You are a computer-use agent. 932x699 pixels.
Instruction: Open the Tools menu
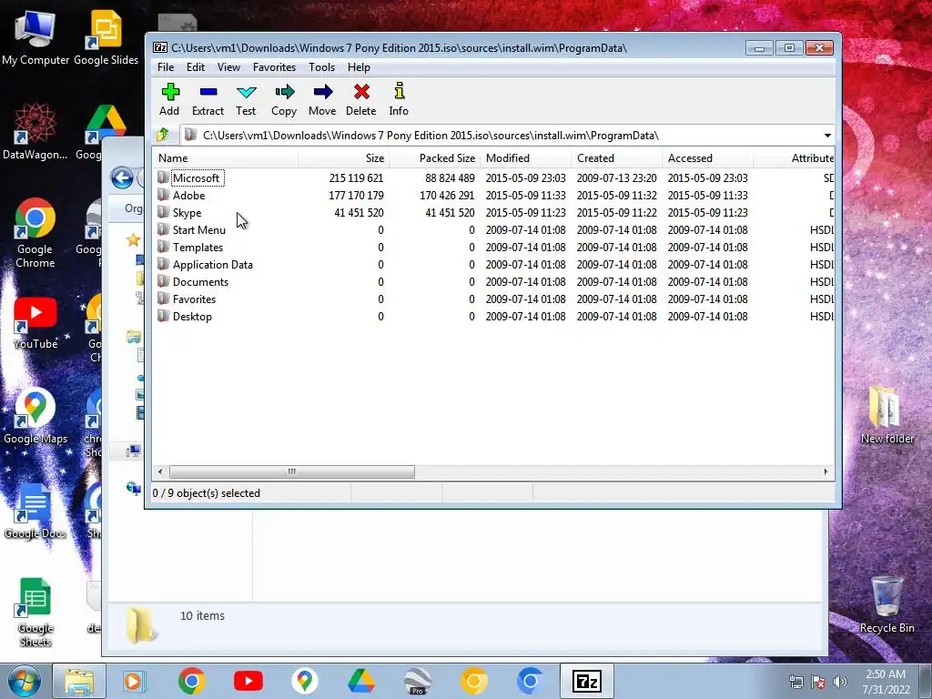321,67
